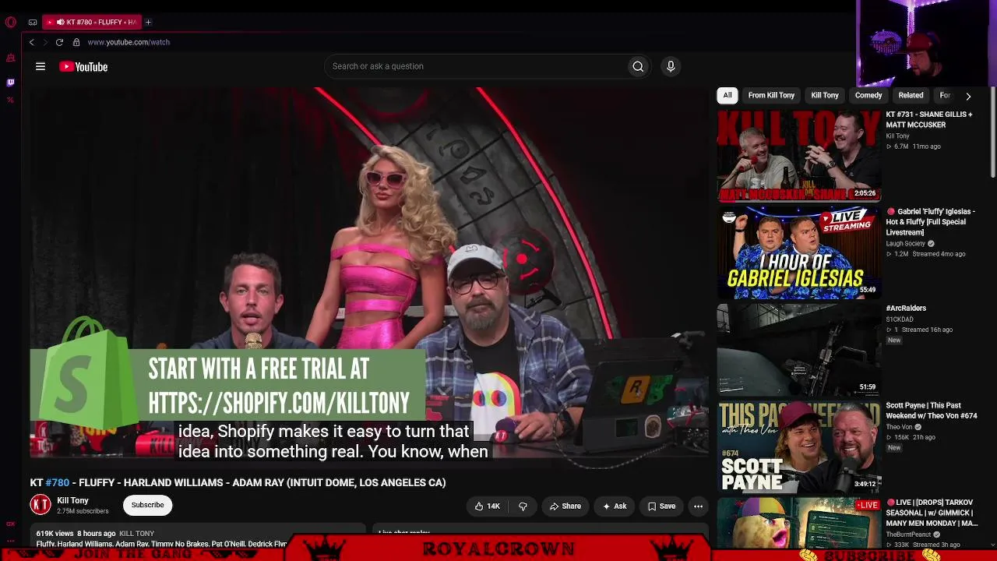
Task: Click the '619K views 8 hours ago' description line
Action: tap(75, 534)
